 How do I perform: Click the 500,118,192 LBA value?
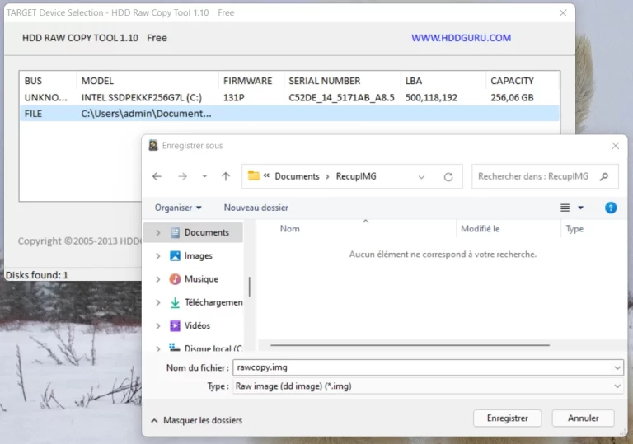pos(431,98)
